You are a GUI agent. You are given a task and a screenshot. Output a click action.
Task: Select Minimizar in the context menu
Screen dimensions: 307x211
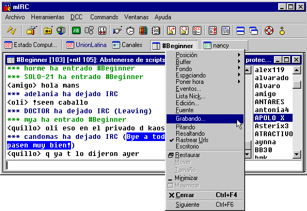(205, 178)
